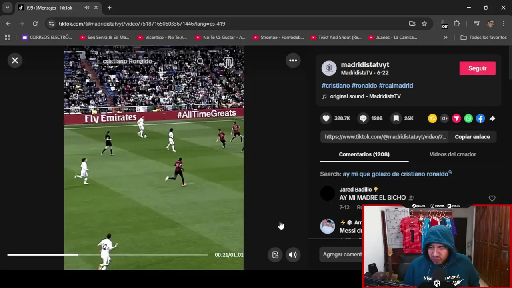Share the video through Facebook

point(480,118)
